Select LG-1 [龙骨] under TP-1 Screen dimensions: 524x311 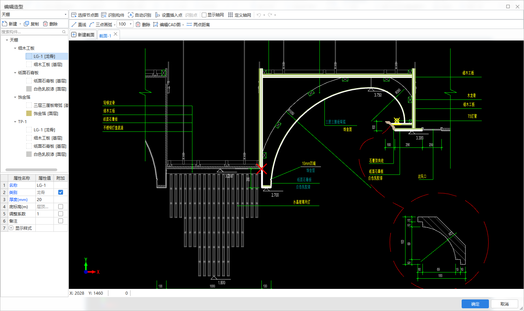(x=44, y=130)
